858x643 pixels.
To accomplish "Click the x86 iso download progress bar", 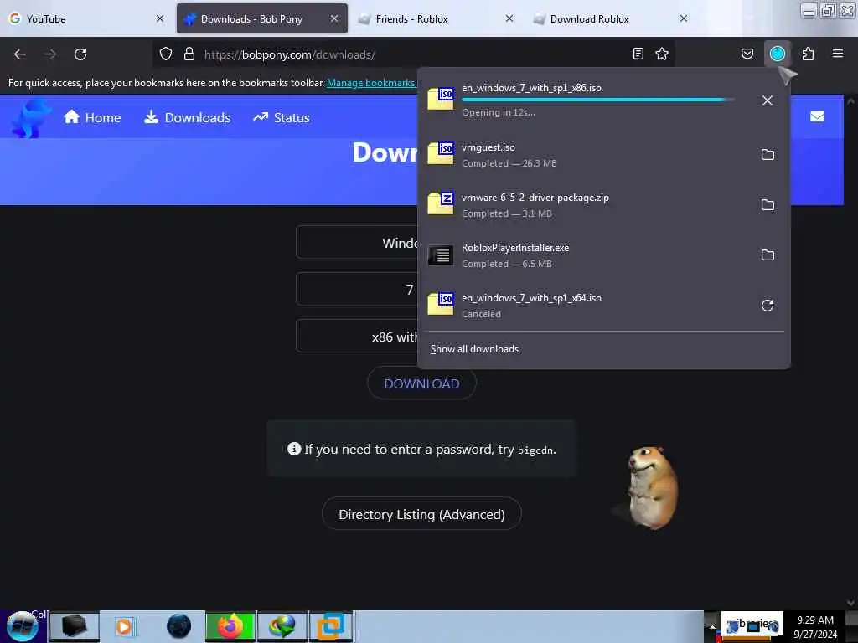I will click(597, 100).
